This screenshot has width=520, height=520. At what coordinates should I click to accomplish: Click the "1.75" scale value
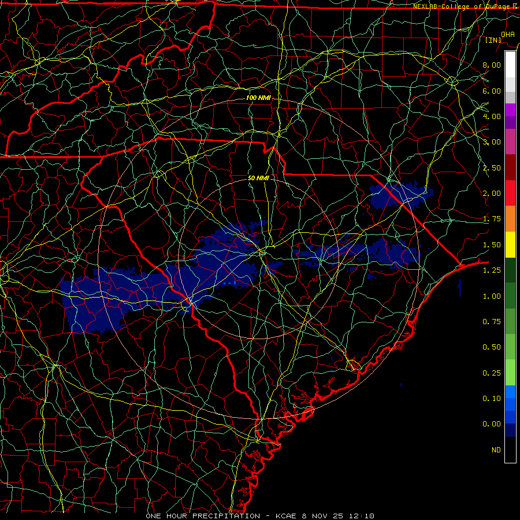tap(492, 218)
